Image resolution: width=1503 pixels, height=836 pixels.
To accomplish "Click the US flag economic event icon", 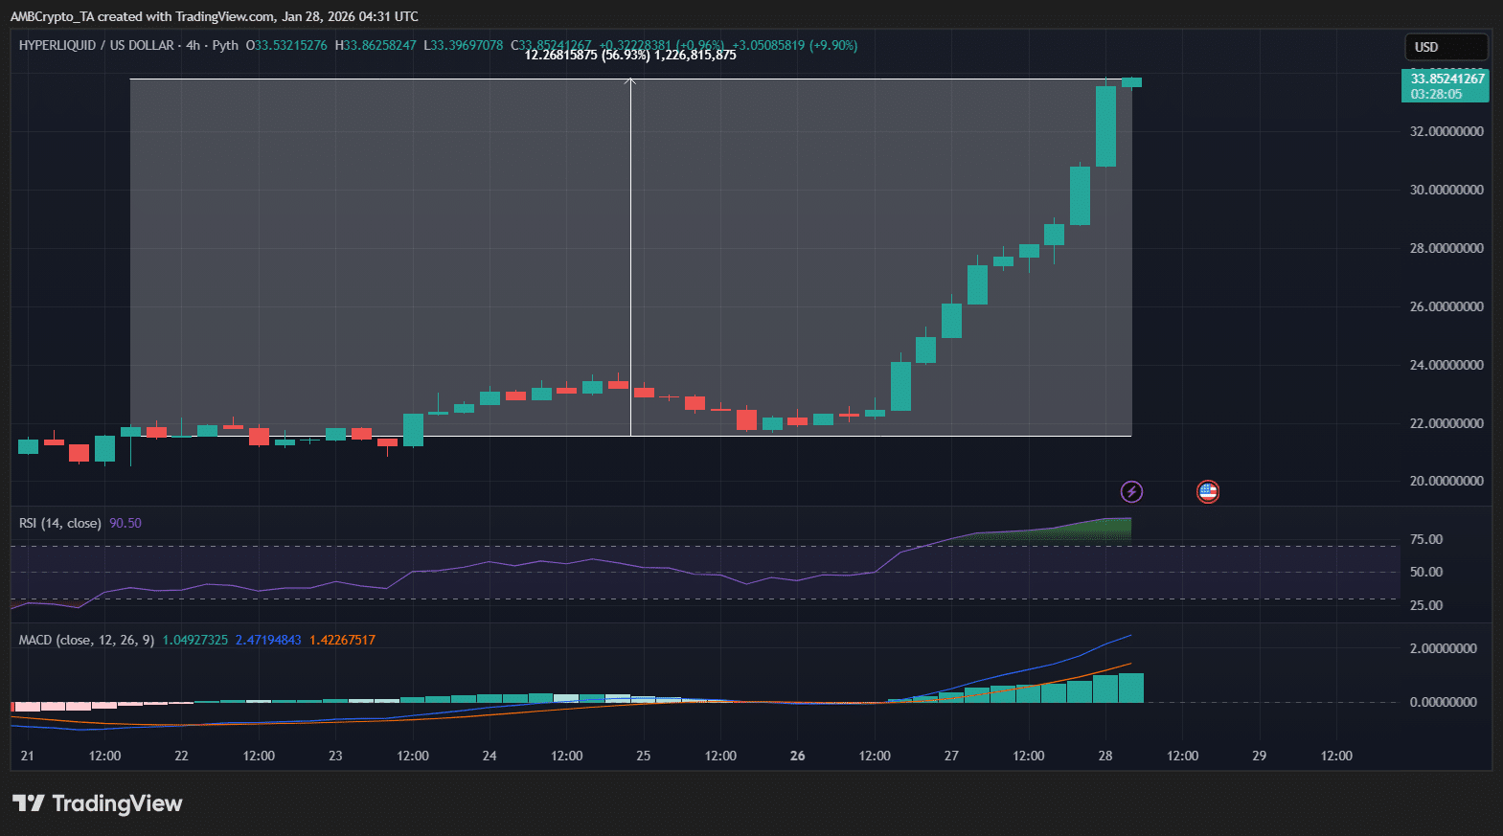I will pyautogui.click(x=1207, y=491).
